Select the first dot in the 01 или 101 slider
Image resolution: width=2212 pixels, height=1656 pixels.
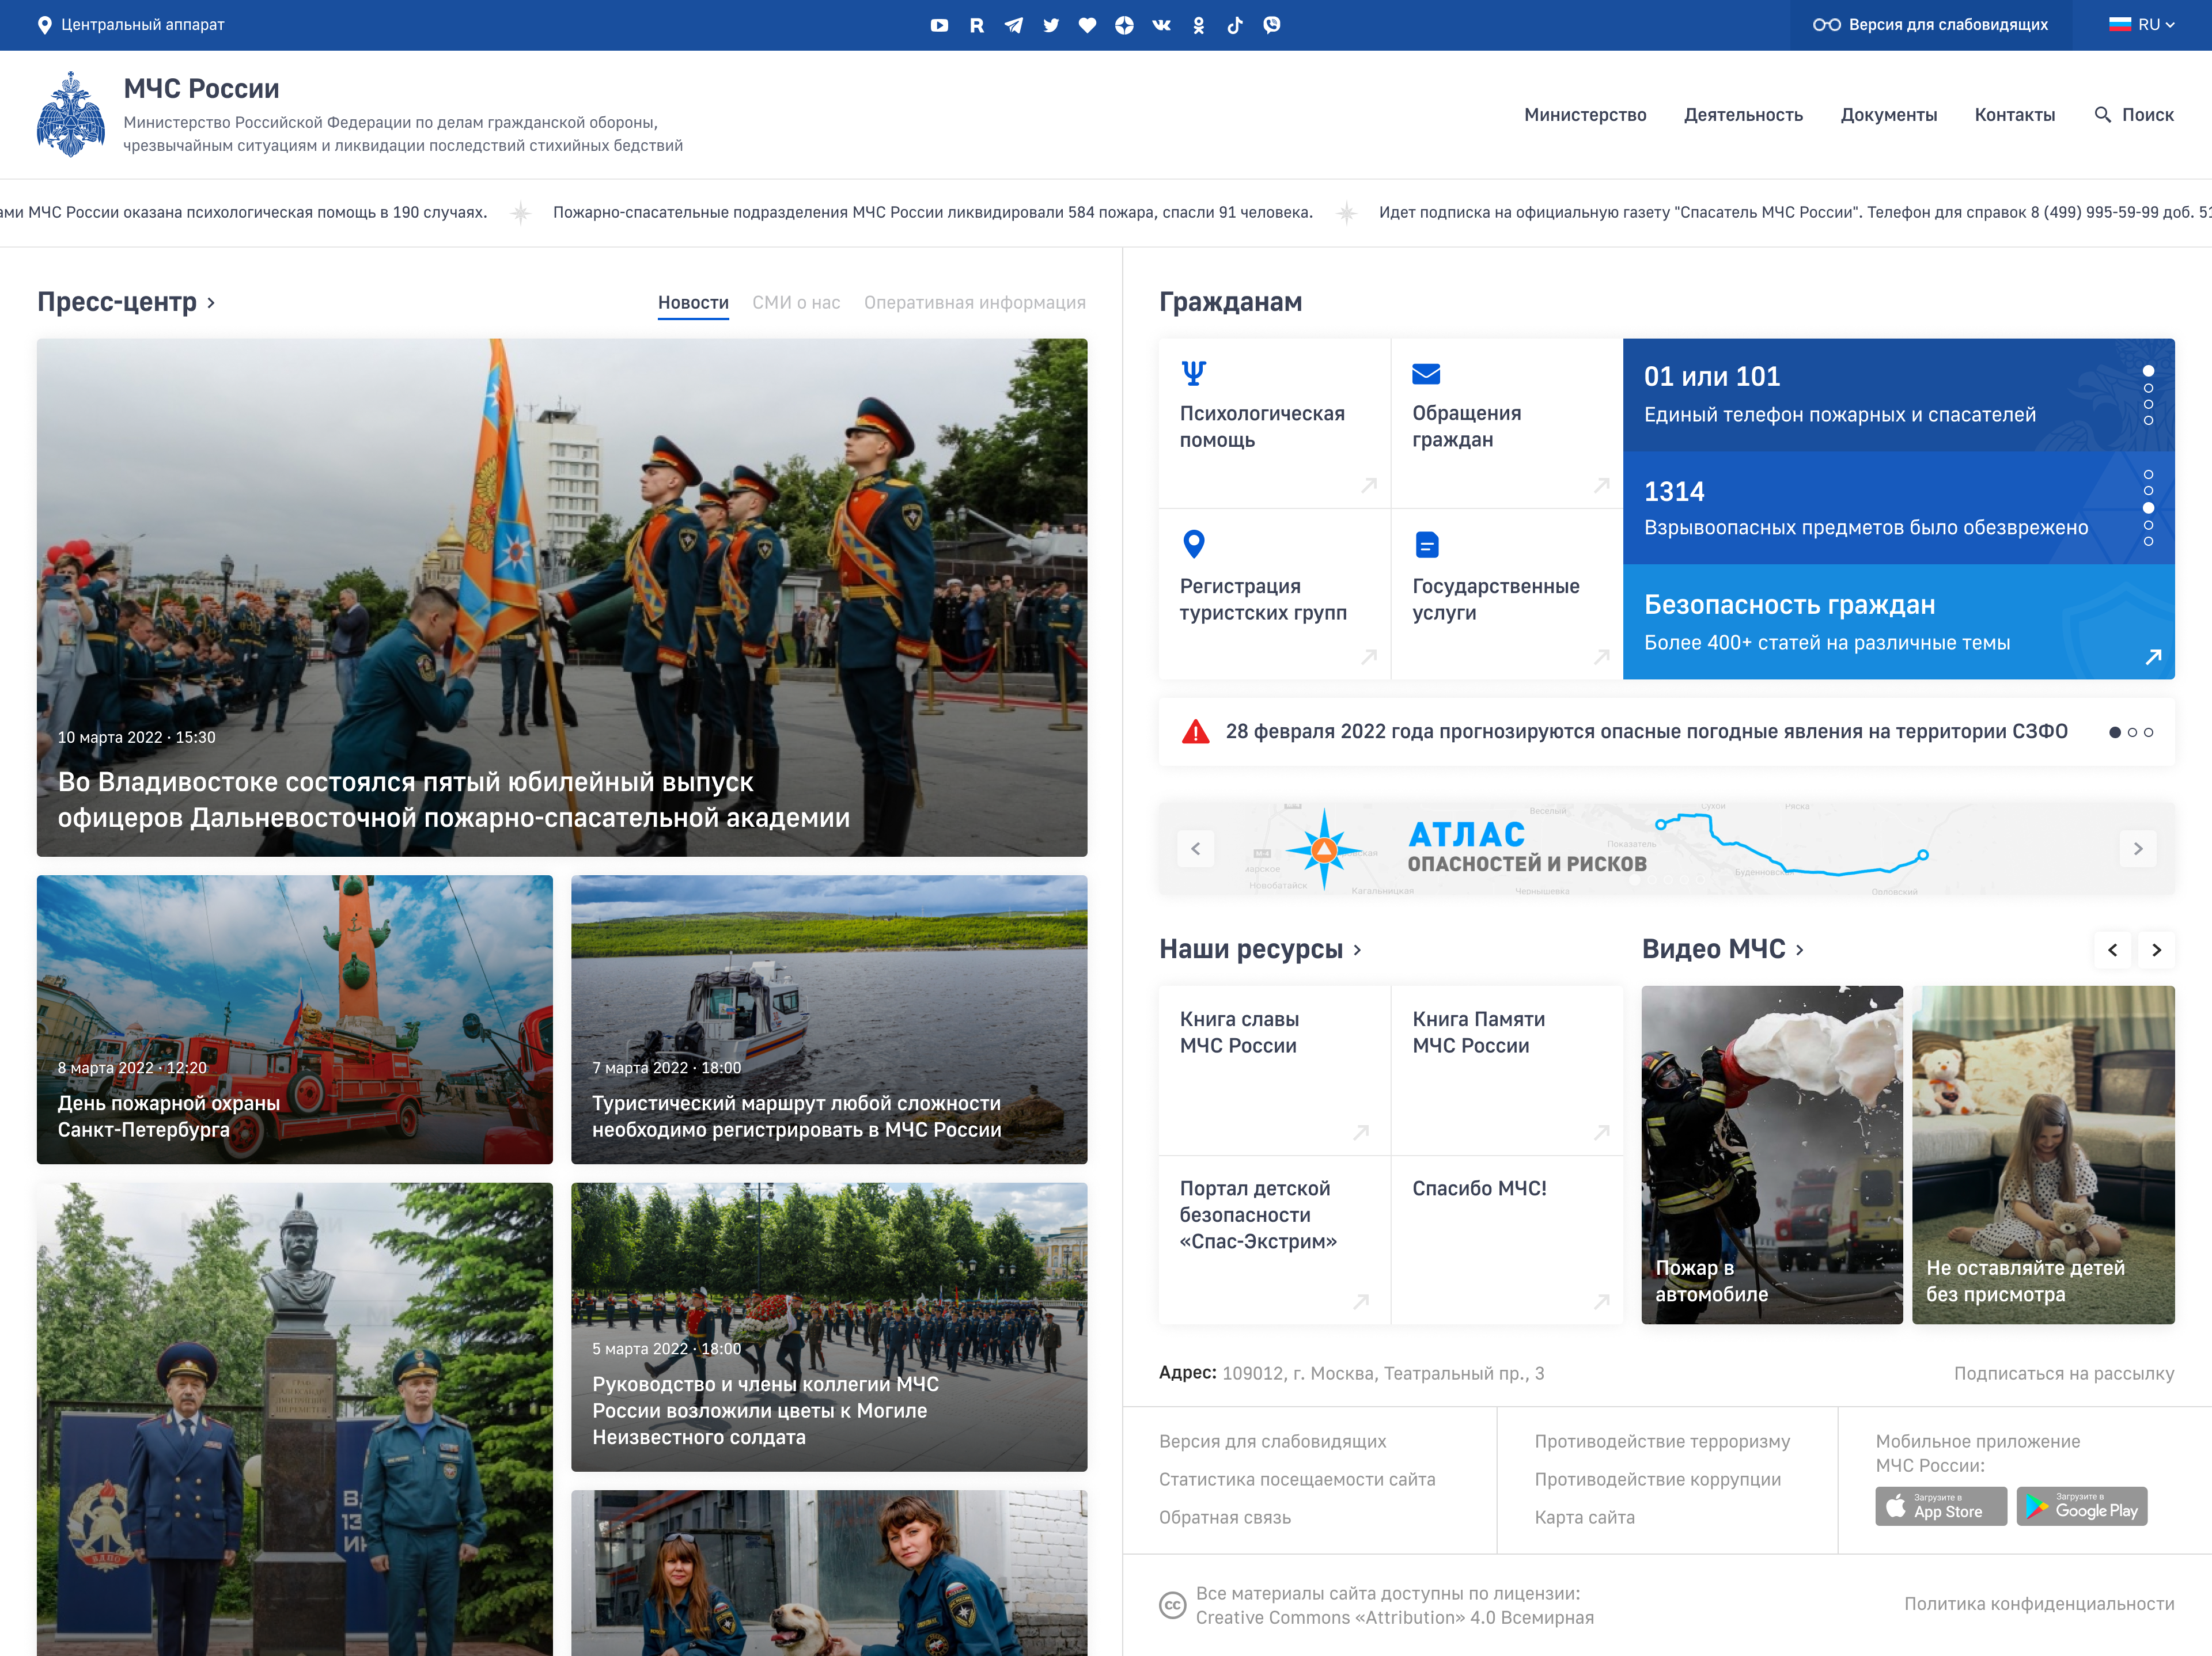2148,371
